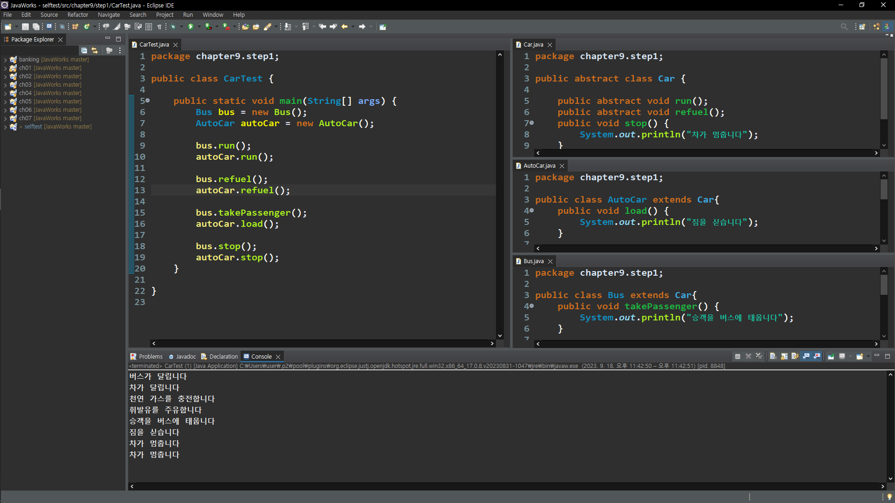Viewport: 895px width, 503px height.
Task: Collapse all in Package Explorer
Action: 84,50
